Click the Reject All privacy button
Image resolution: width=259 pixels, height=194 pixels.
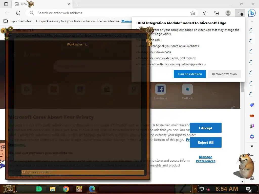[206, 142]
